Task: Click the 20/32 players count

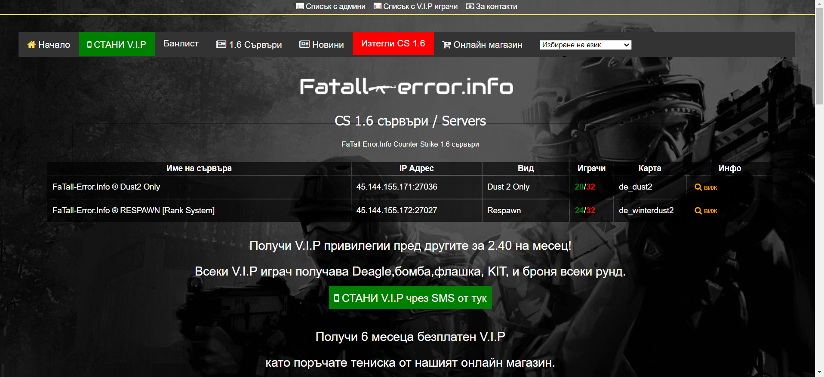Action: click(x=585, y=187)
